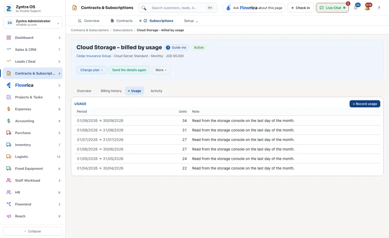Click the Units column header
This screenshot has width=389, height=238.
point(183,112)
